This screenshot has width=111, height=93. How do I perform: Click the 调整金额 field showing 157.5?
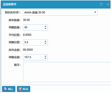(x=35, y=57)
